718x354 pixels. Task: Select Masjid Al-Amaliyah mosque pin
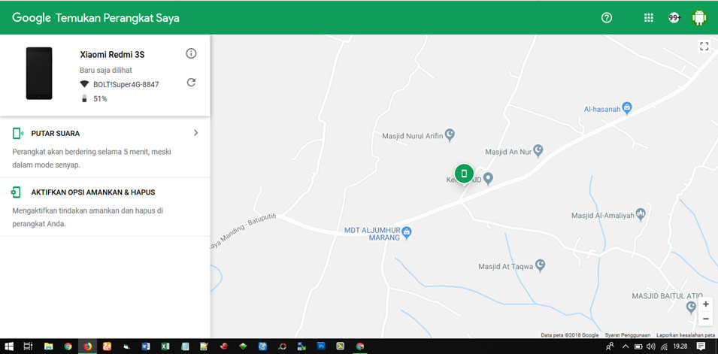point(641,214)
